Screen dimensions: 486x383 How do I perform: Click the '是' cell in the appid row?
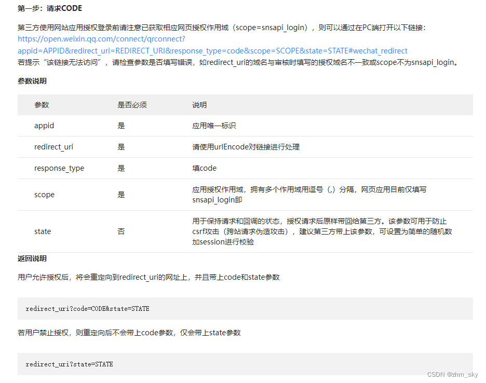tap(121, 126)
